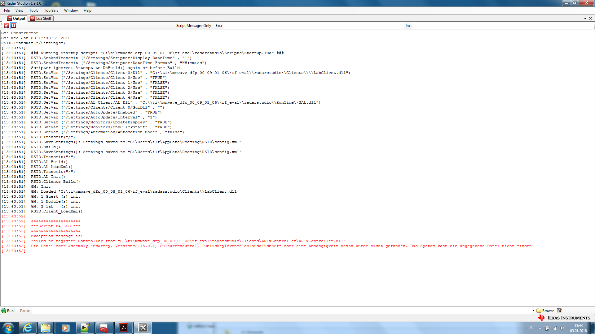Open the red toolbox taskbar icon
595x334 pixels.
point(104,328)
